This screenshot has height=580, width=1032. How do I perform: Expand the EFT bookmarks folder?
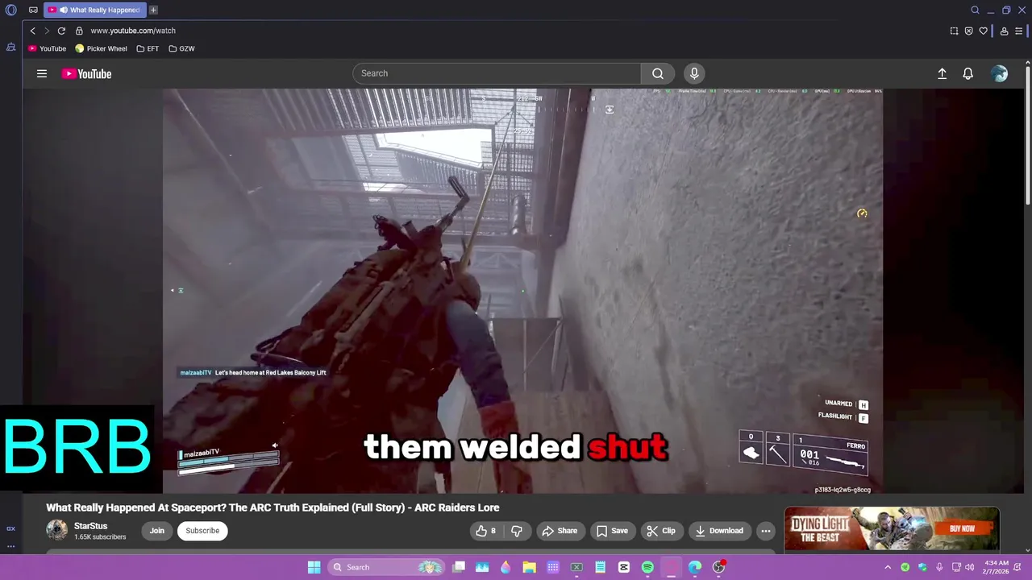coord(148,48)
